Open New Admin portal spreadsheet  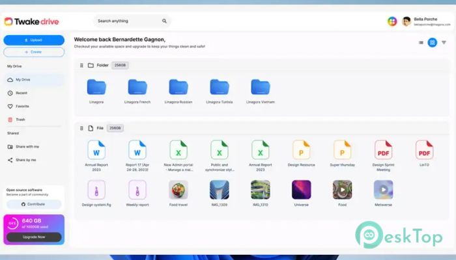pos(178,149)
